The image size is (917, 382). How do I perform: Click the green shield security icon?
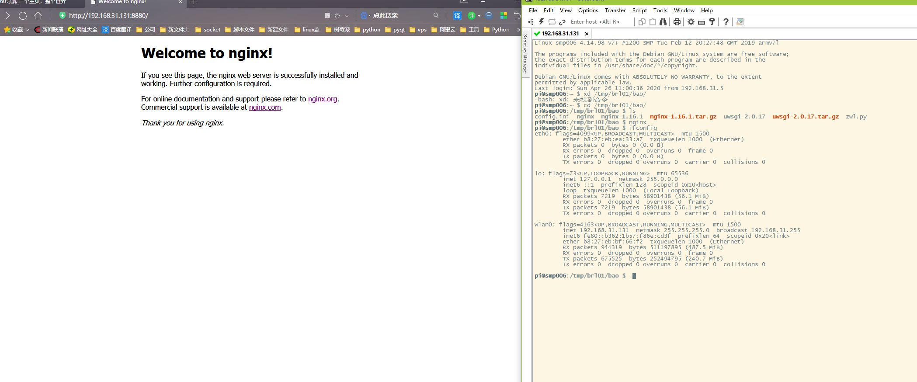[x=62, y=15]
